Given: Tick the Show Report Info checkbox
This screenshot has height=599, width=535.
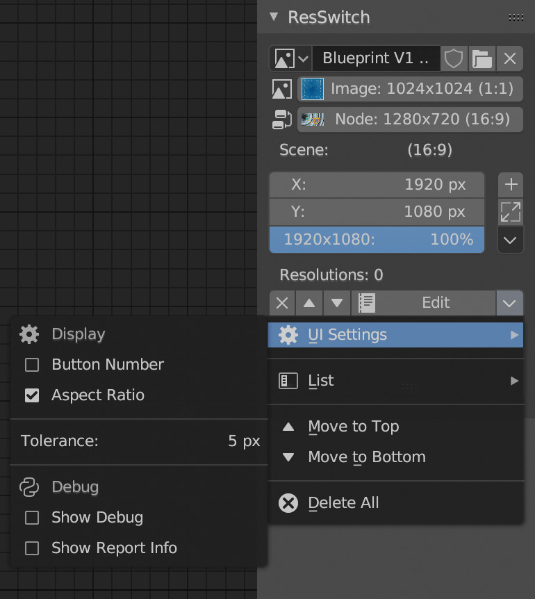Looking at the screenshot, I should point(32,548).
